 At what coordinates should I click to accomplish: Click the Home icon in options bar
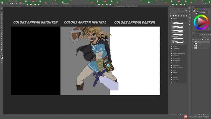[2, 4]
